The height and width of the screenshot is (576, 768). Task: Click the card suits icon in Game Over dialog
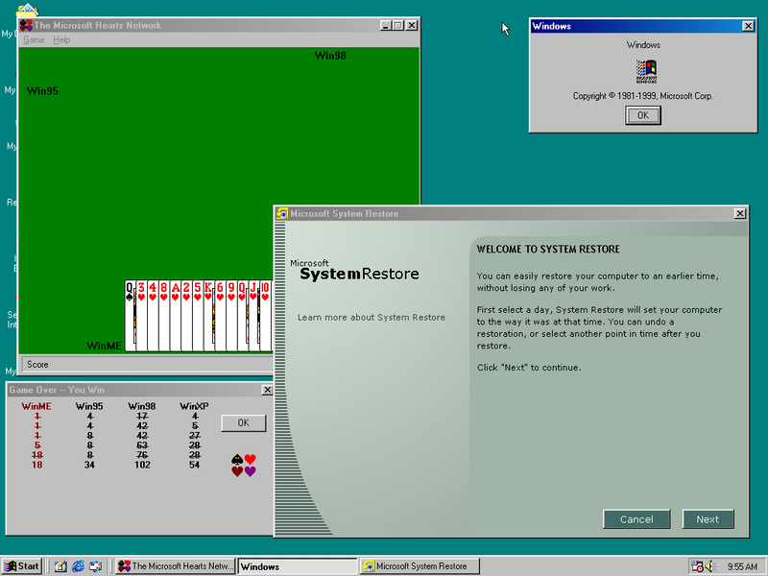244,465
